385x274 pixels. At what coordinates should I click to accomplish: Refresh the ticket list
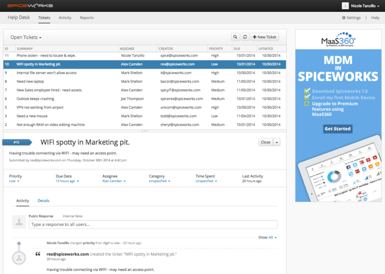(245, 37)
